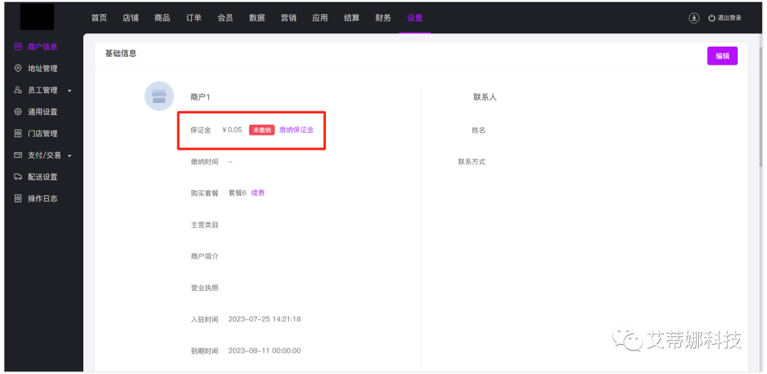Click the 缴纳保证金 link

tap(296, 130)
